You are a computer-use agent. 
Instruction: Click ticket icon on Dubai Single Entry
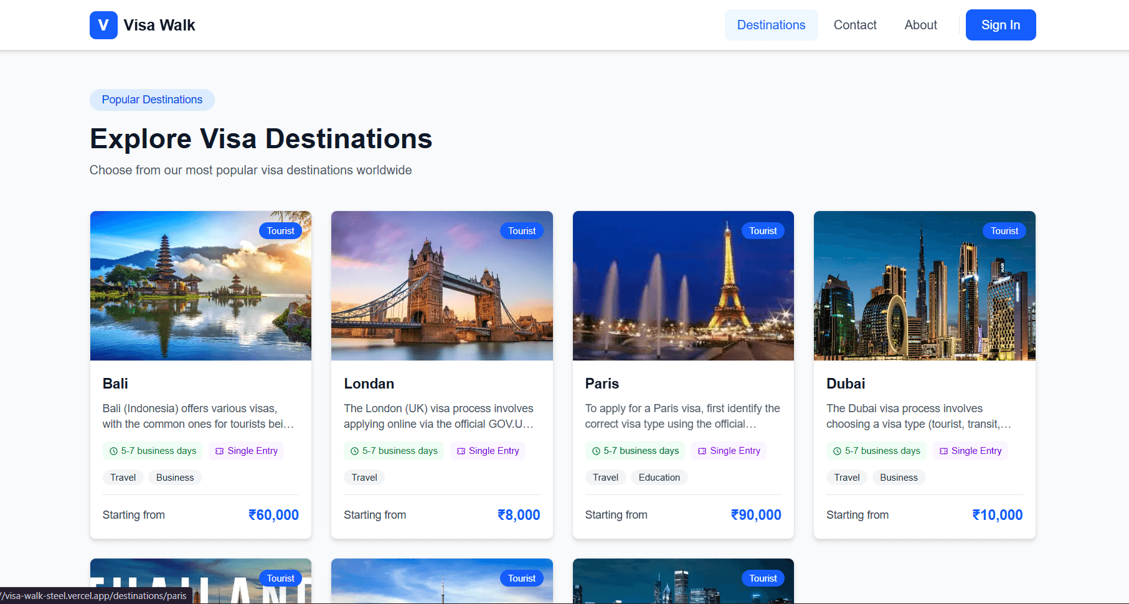pos(943,451)
